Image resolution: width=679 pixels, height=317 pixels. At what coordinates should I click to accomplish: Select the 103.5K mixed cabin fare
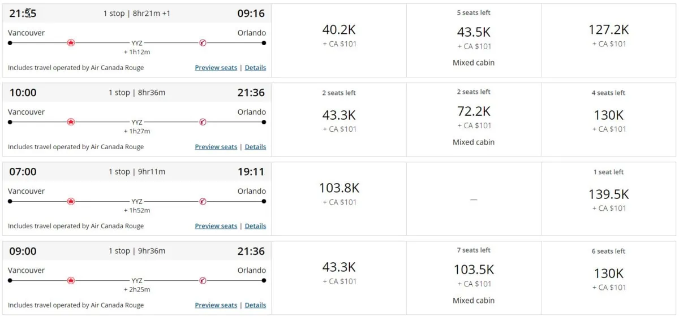(474, 275)
